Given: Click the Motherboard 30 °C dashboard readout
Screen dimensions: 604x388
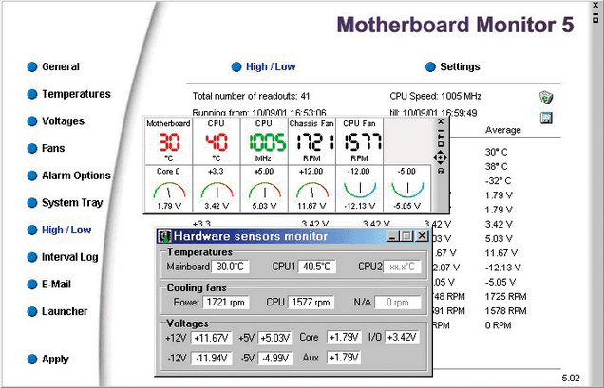Looking at the screenshot, I should (168, 141).
